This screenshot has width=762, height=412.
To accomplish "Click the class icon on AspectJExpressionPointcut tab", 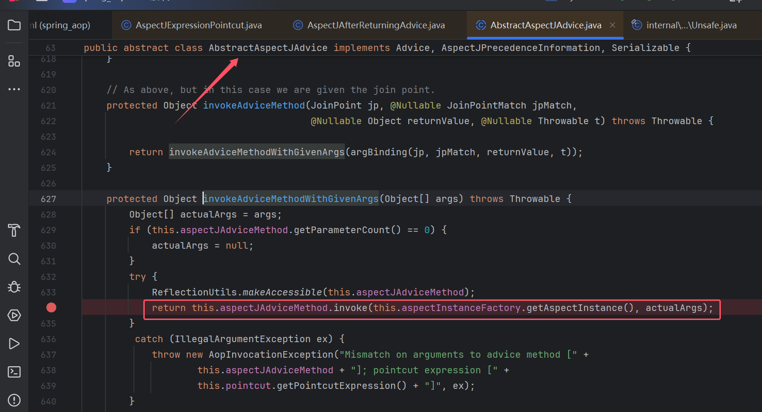I will pyautogui.click(x=126, y=25).
